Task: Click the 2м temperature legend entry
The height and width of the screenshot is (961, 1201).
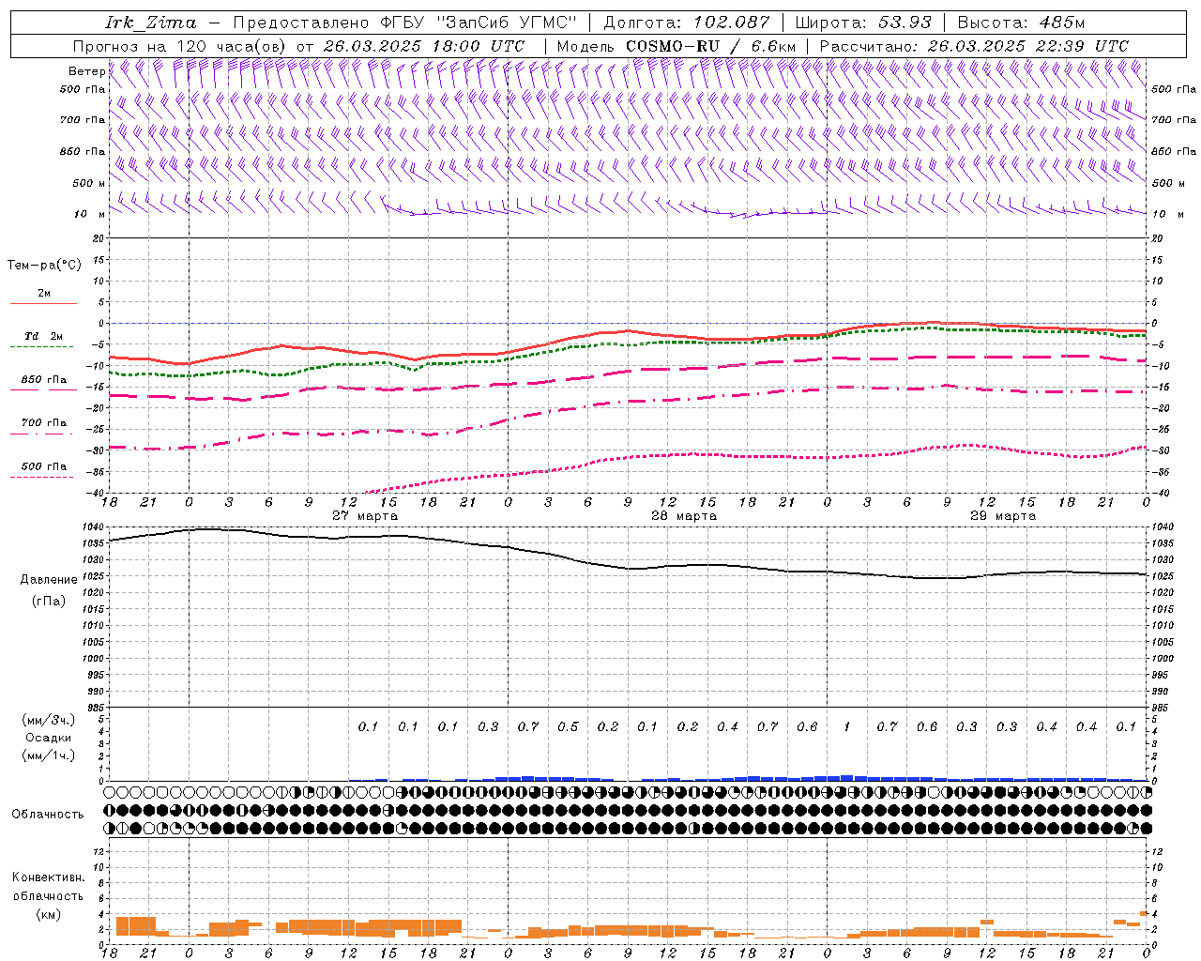Action: point(44,294)
